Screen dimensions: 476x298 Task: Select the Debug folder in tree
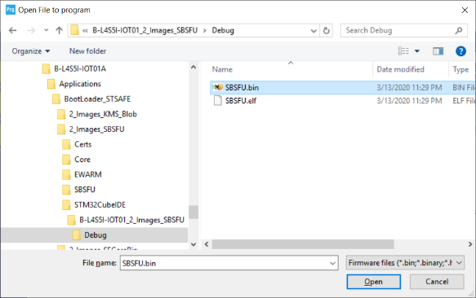coord(96,235)
